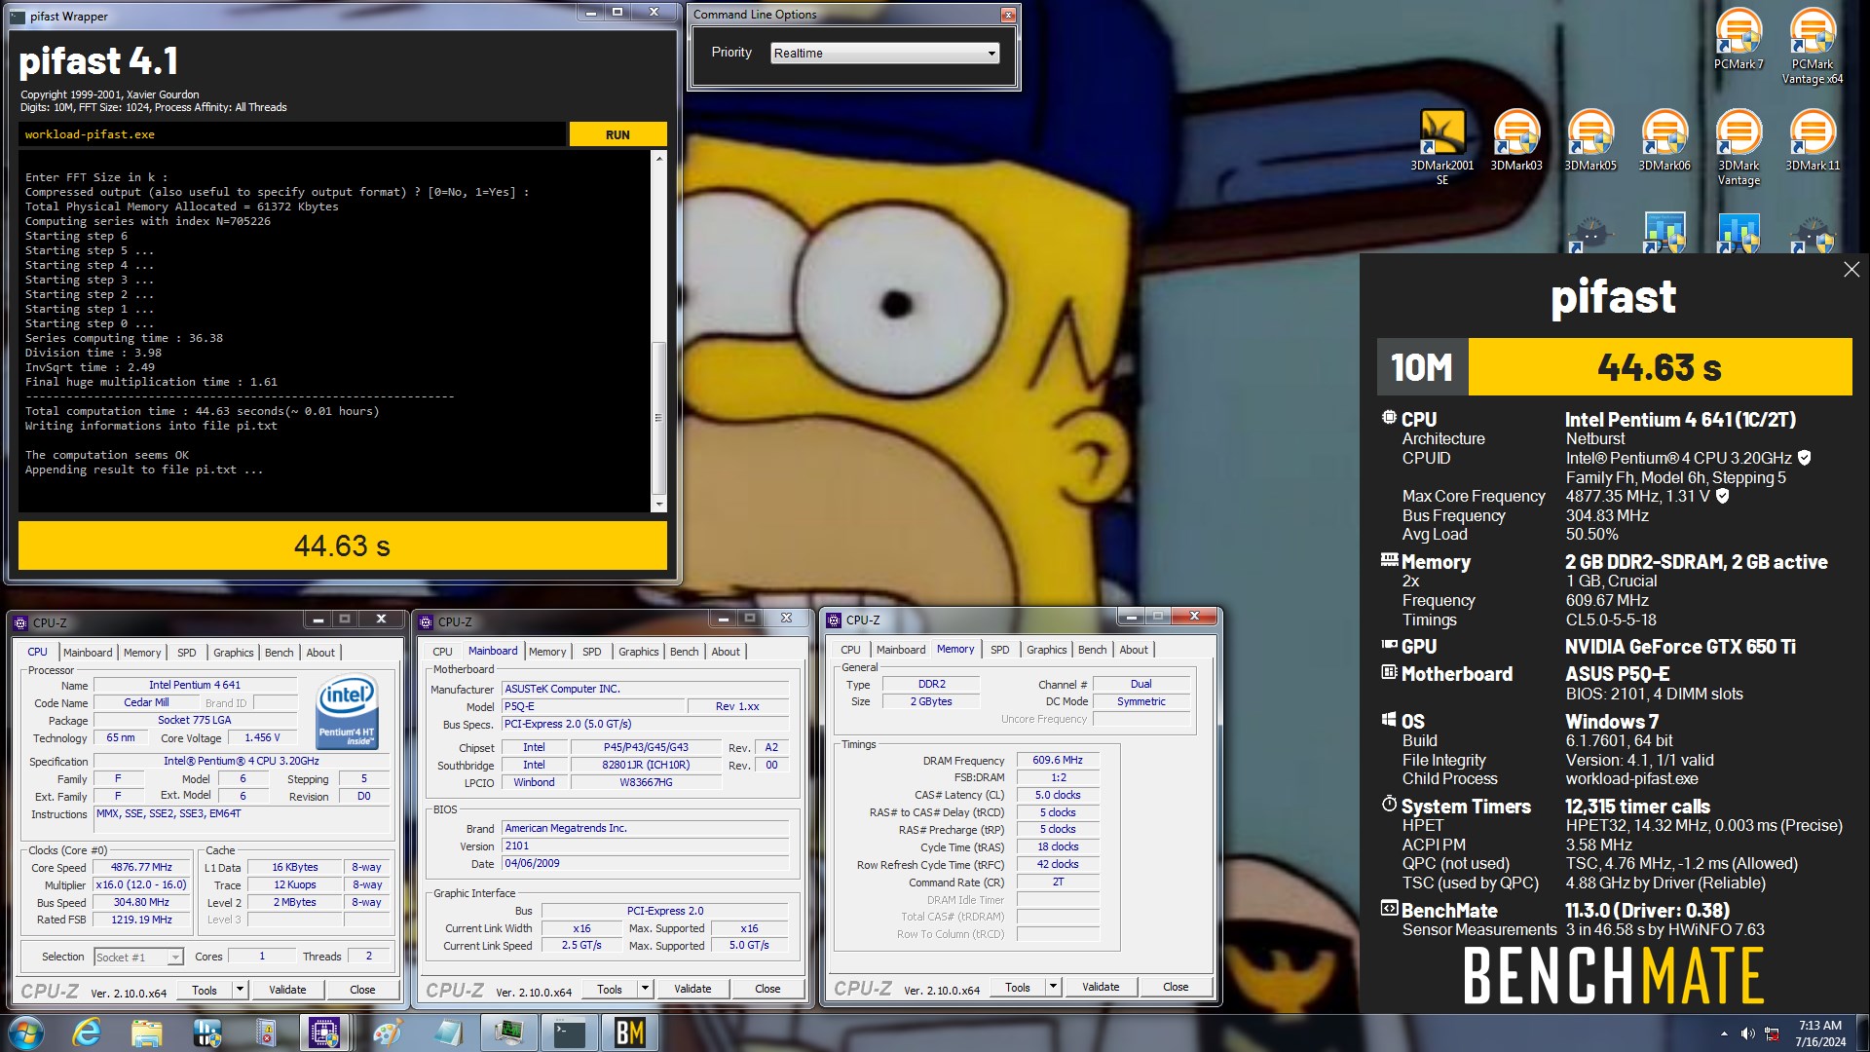
Task: Click the volume speaker tray icon
Action: pos(1747,1033)
